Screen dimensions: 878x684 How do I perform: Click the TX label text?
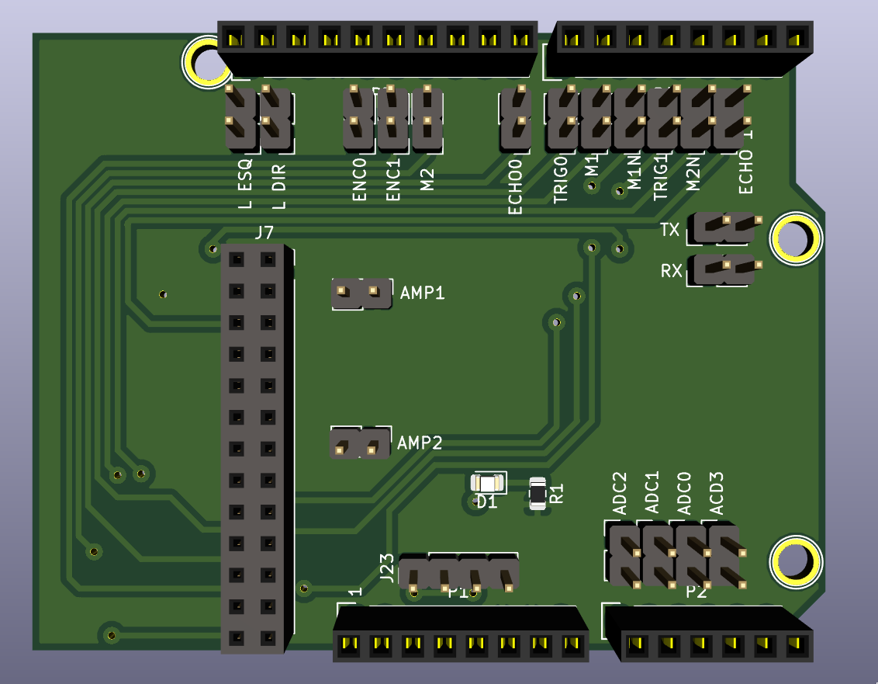coord(669,230)
